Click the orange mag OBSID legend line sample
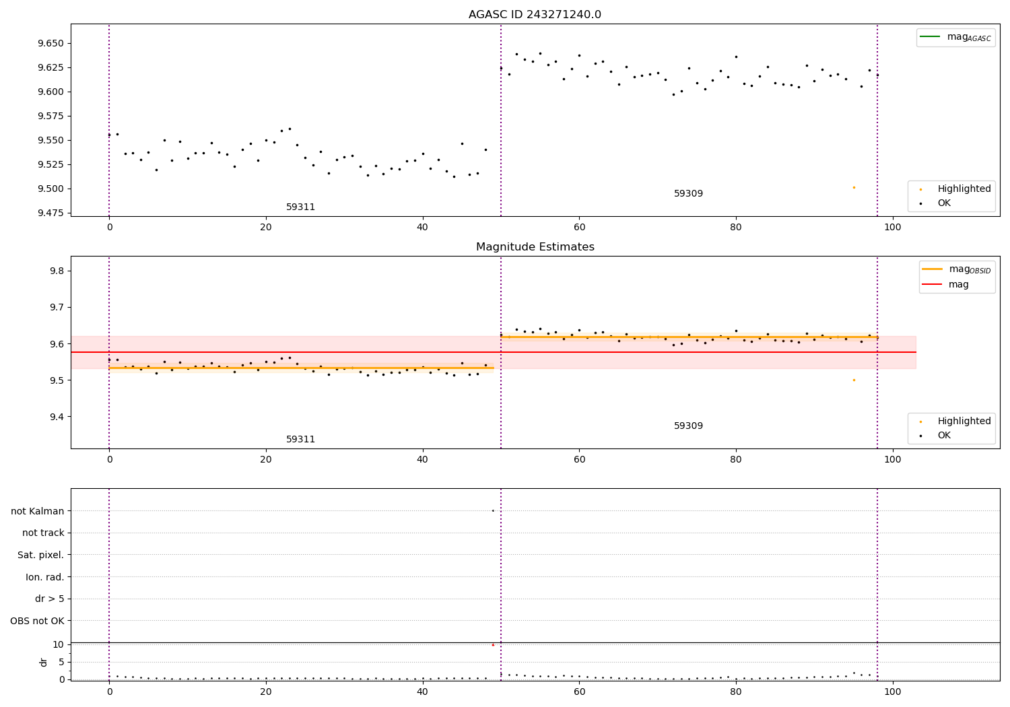The height and width of the screenshot is (707, 1010). pyautogui.click(x=932, y=269)
